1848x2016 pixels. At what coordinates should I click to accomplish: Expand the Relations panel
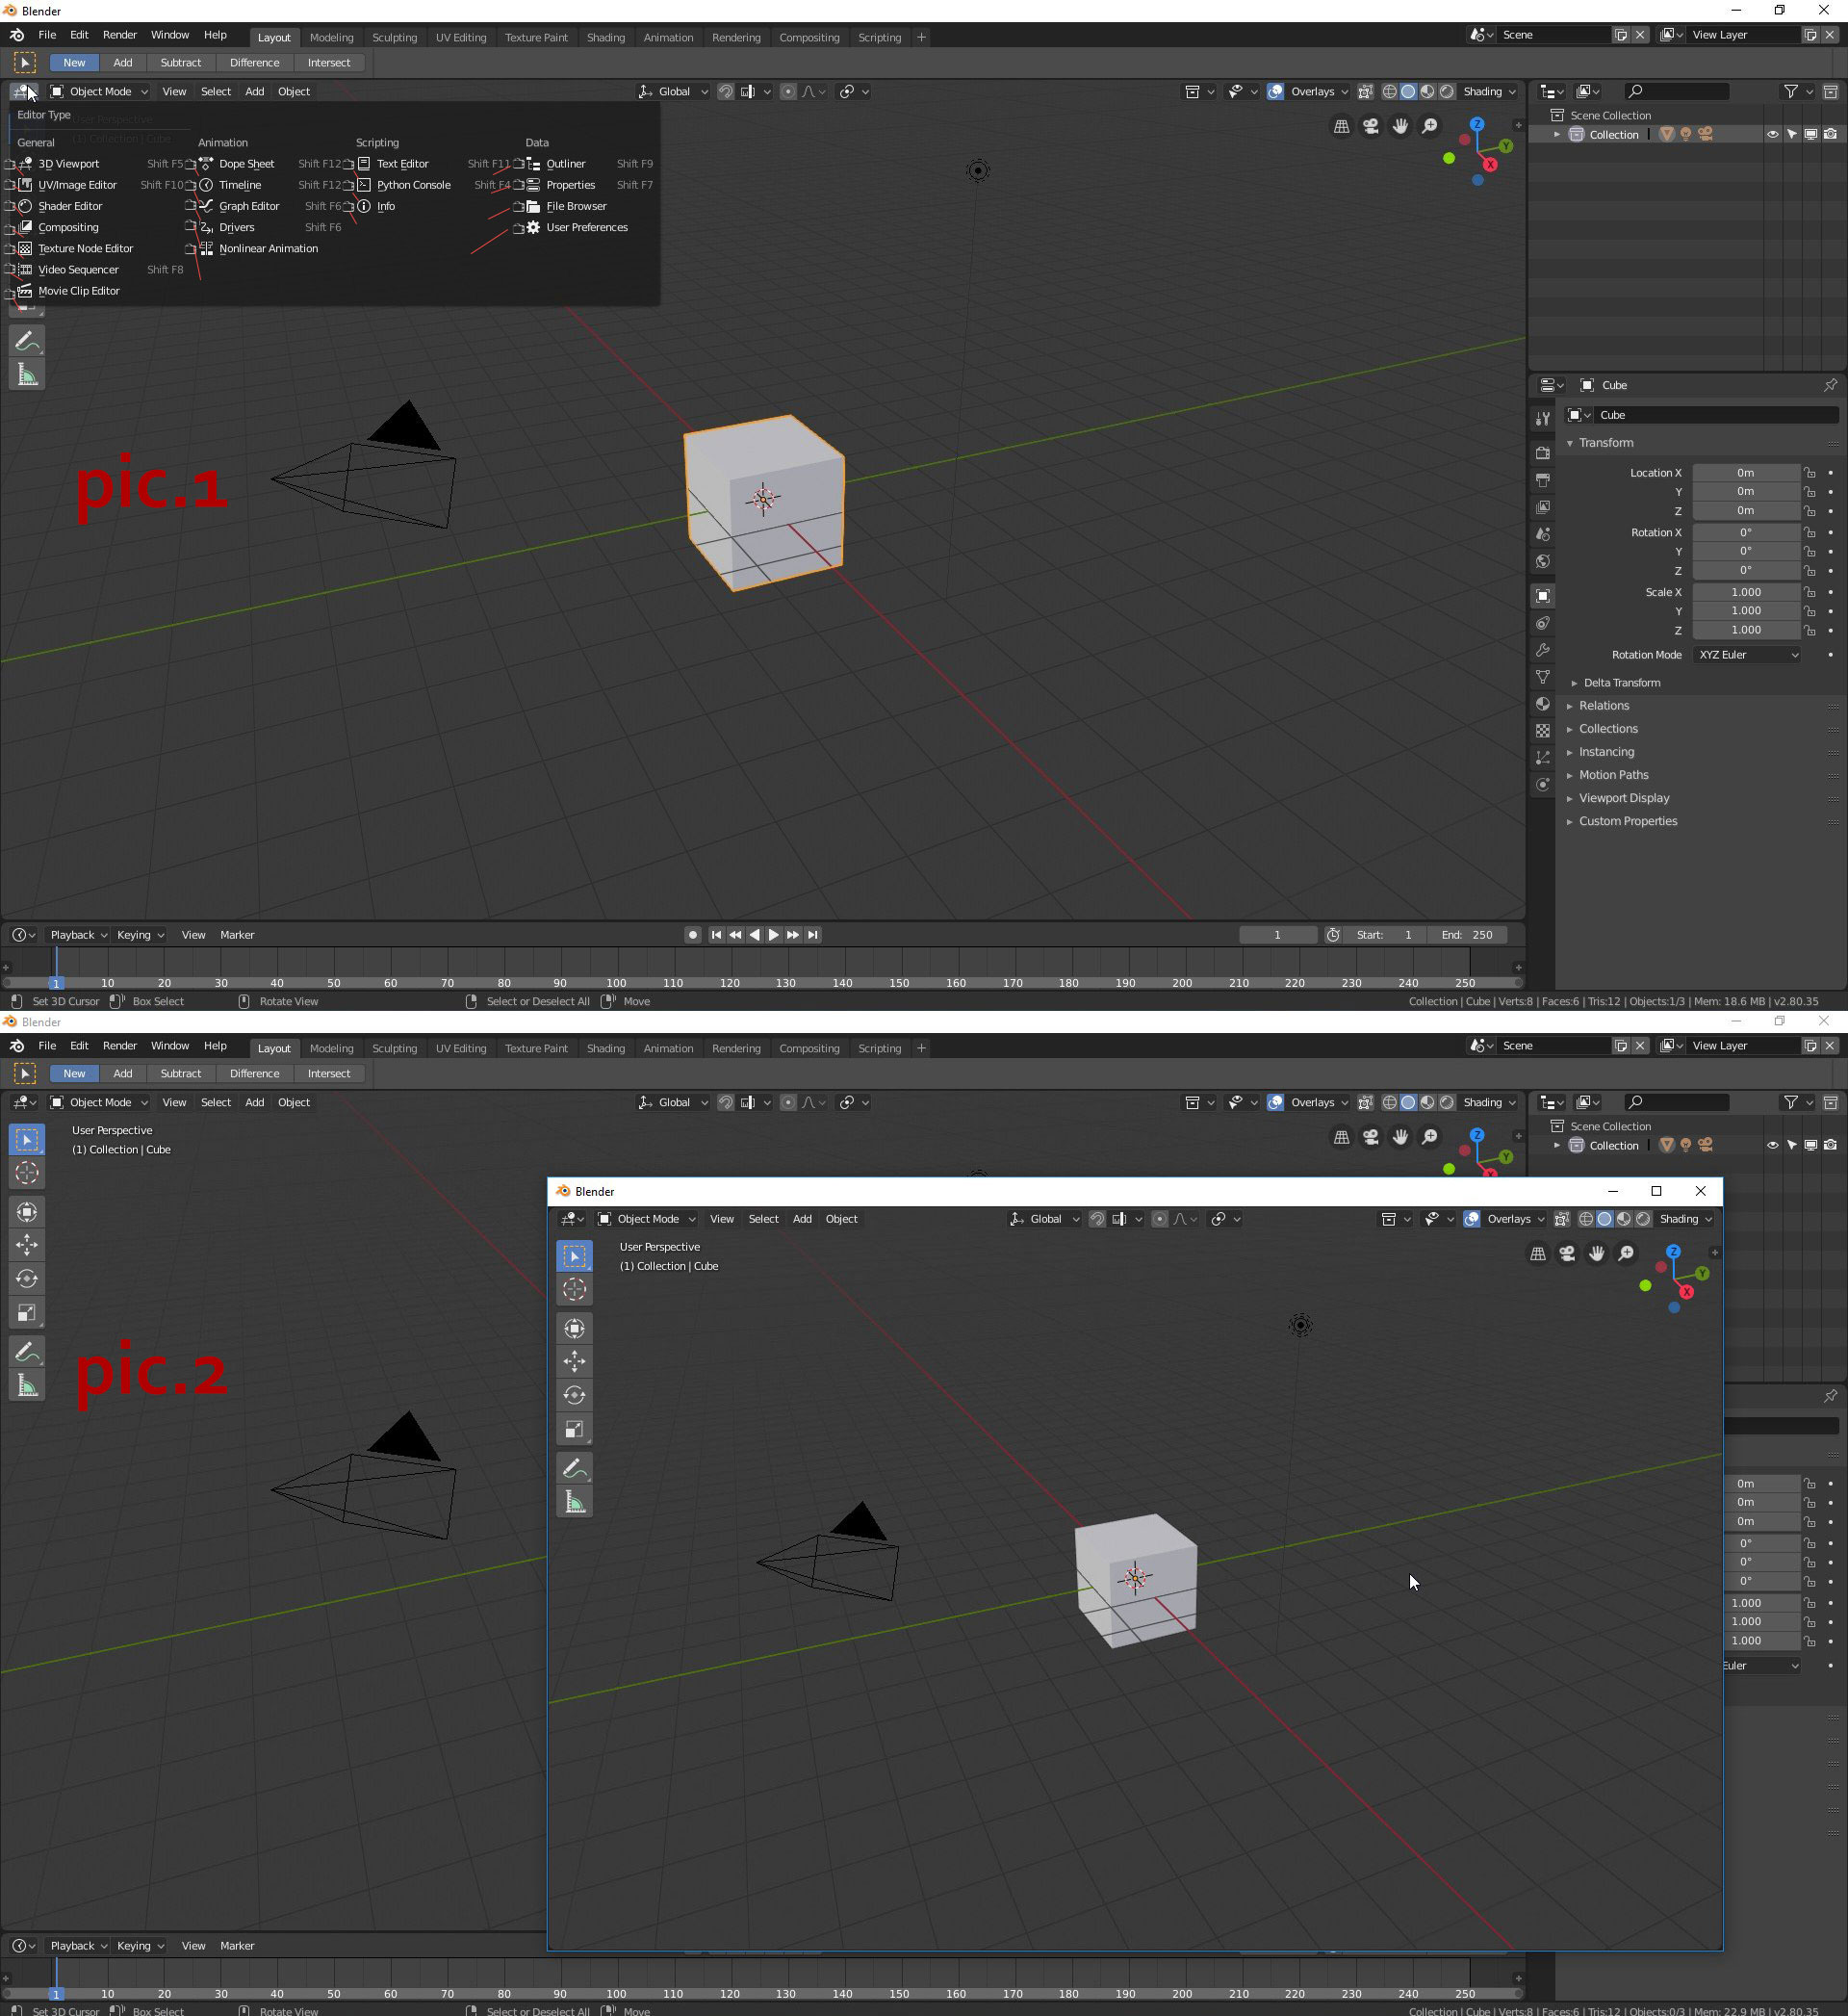click(x=1604, y=706)
